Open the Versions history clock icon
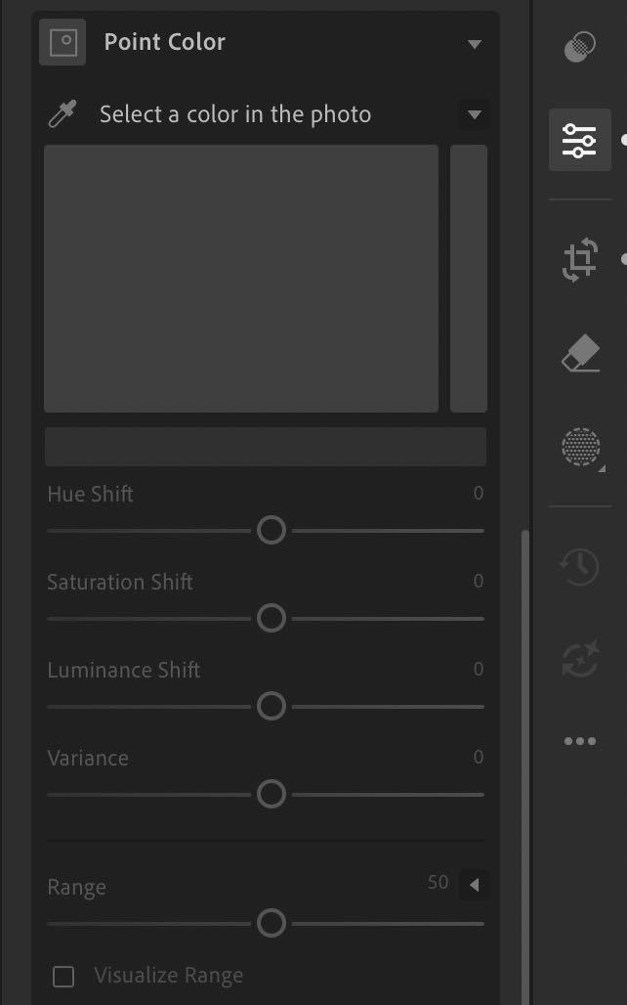 (x=579, y=567)
